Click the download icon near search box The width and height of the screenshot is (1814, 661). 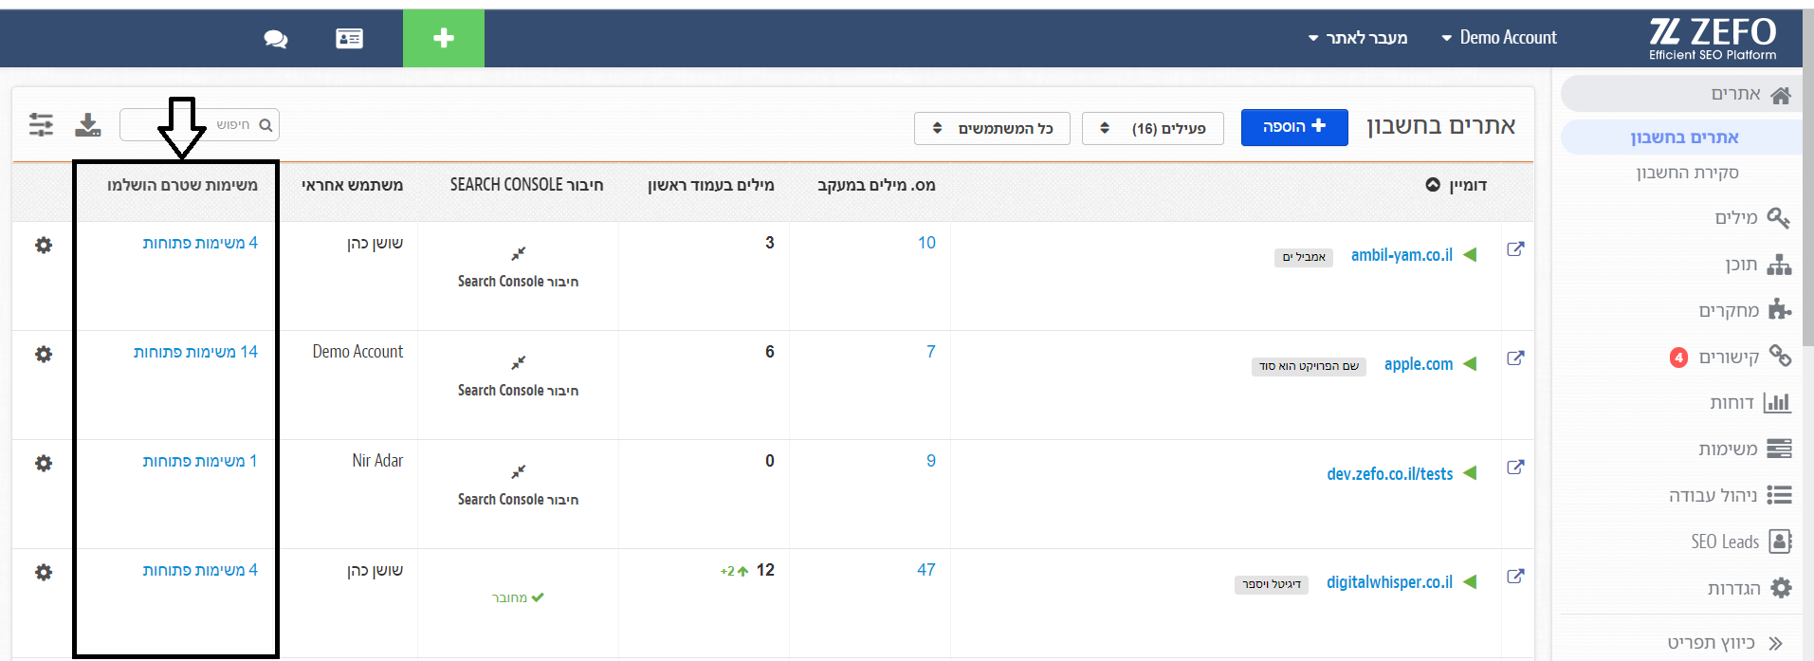click(x=88, y=125)
